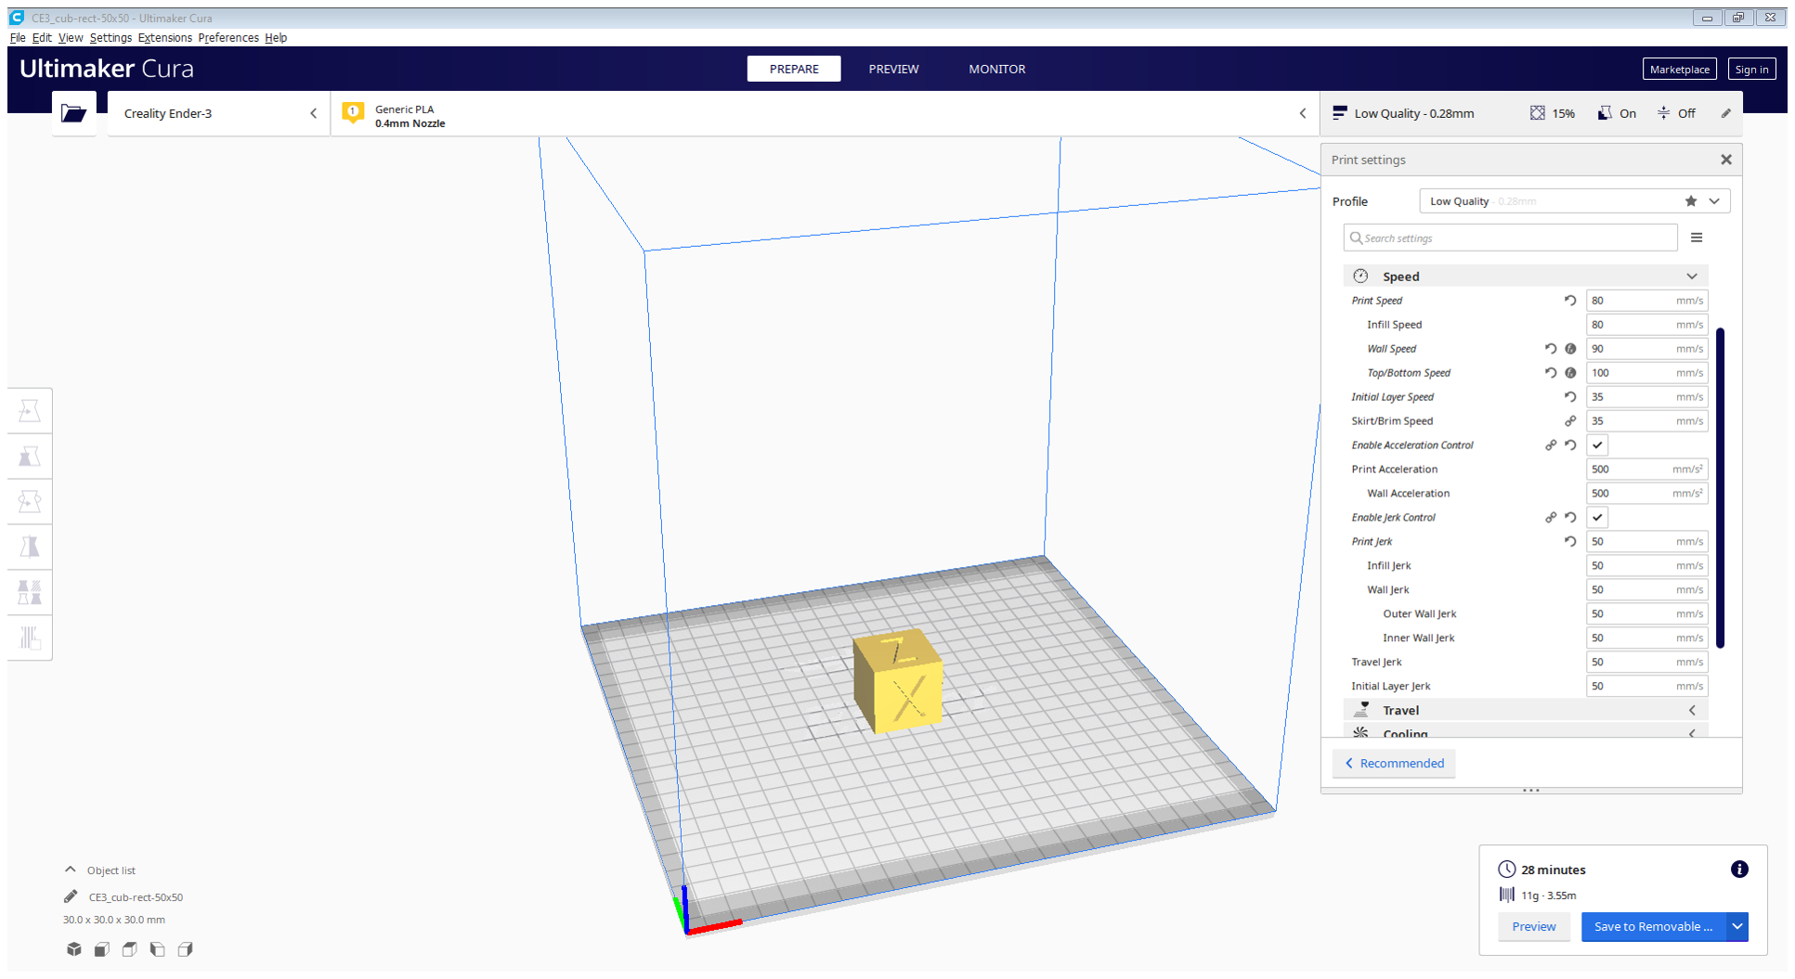Reset Initial Layer Speed value
1795x979 pixels.
point(1570,397)
